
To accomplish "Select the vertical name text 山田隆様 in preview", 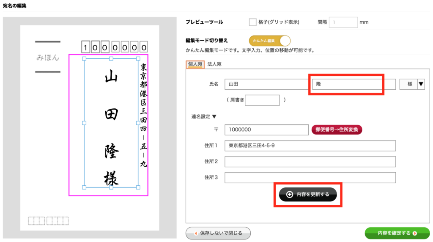I will [111, 127].
